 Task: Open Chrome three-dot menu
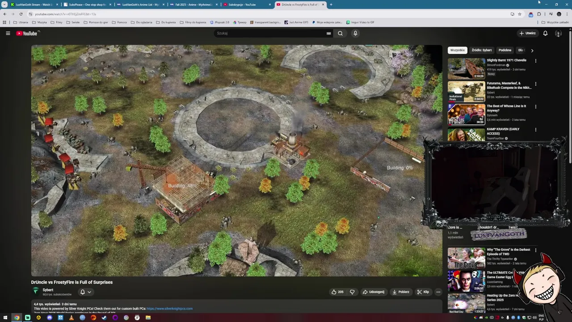click(567, 14)
